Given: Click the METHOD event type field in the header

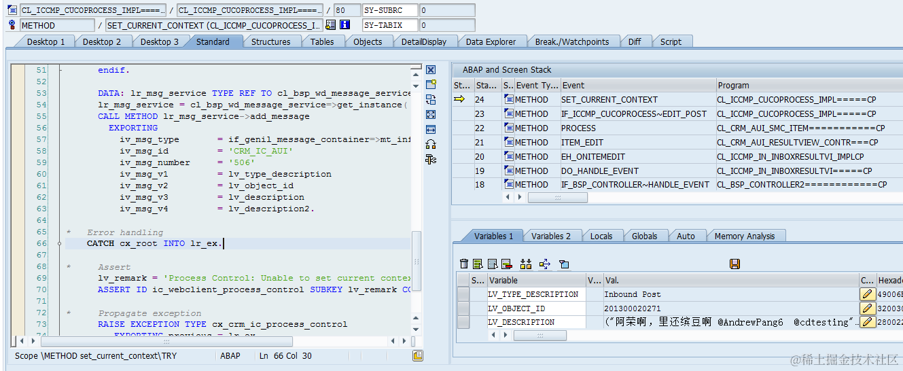Looking at the screenshot, I should (57, 25).
